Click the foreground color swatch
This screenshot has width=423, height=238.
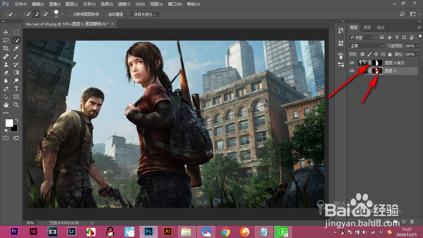(9, 123)
